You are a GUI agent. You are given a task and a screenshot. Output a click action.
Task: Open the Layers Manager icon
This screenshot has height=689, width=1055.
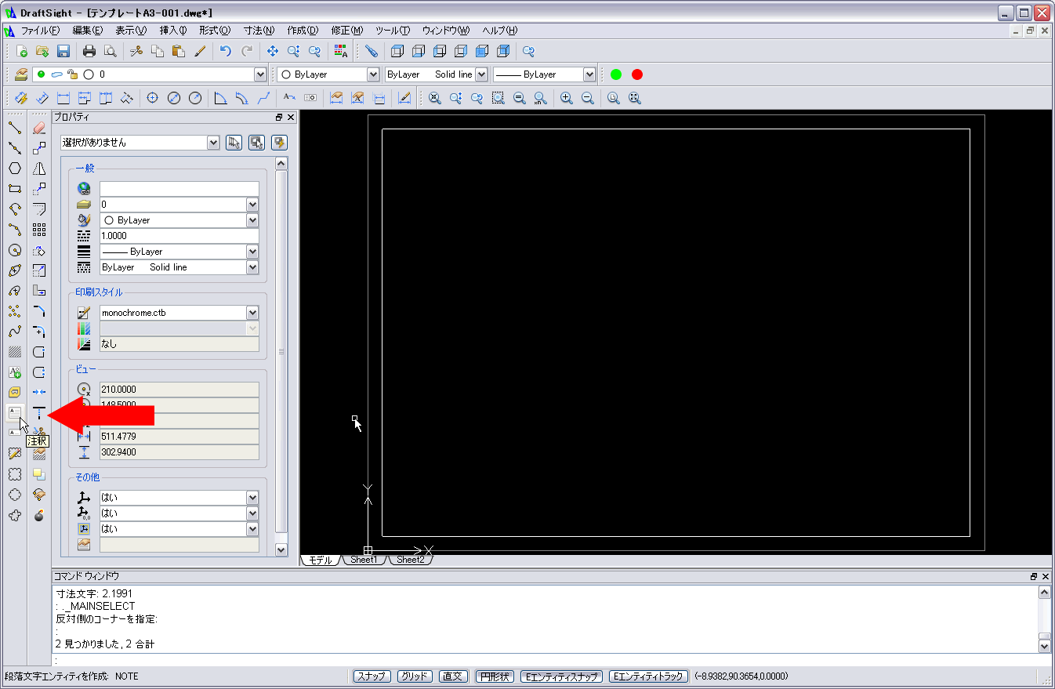pos(21,74)
